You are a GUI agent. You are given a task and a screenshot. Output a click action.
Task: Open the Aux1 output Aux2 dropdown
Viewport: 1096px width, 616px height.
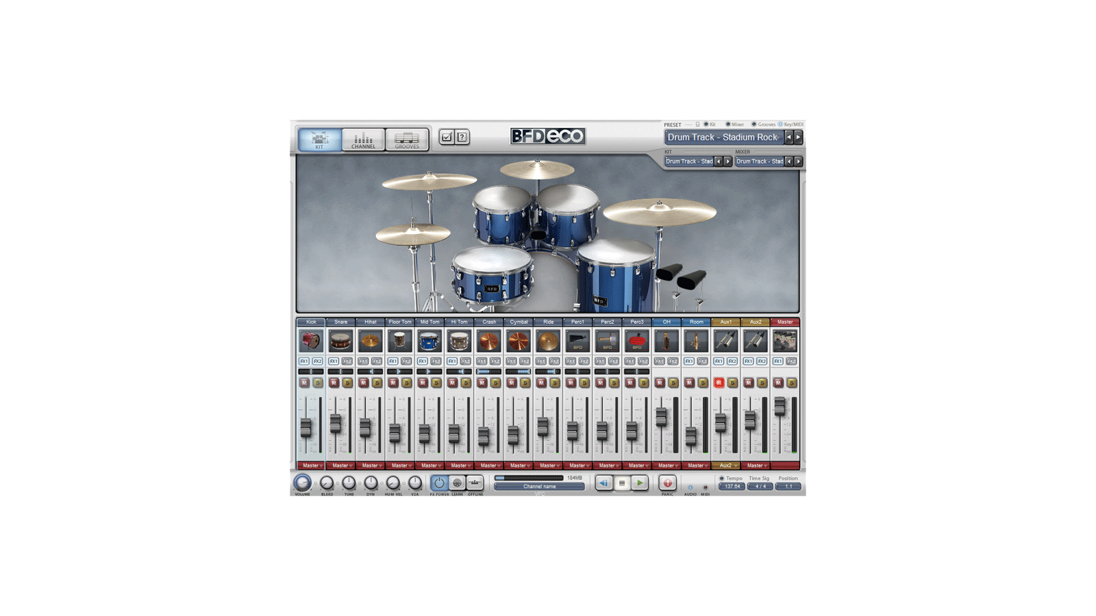pos(725,465)
